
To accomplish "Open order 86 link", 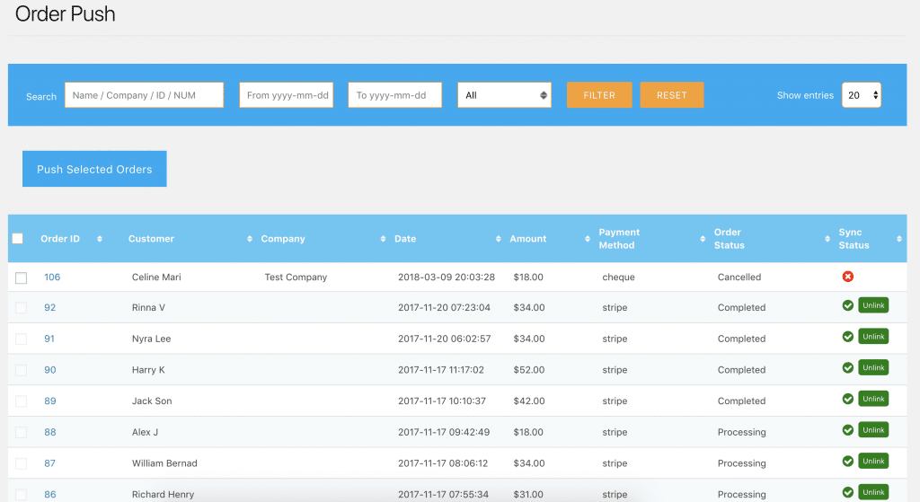I will click(x=50, y=494).
